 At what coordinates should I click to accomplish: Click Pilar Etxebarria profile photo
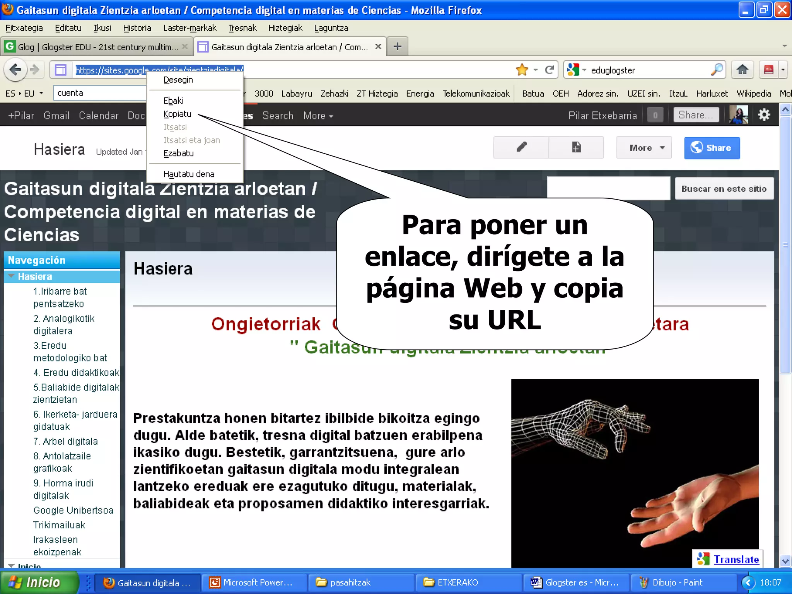pyautogui.click(x=738, y=115)
